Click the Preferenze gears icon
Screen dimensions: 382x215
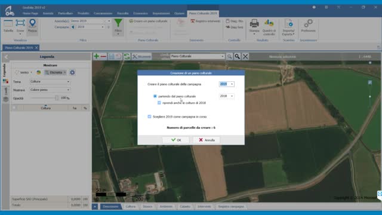[308, 24]
